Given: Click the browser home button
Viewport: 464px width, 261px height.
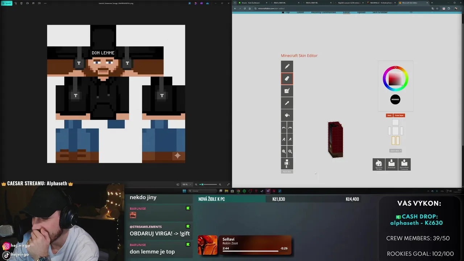Looking at the screenshot, I should point(250,8).
